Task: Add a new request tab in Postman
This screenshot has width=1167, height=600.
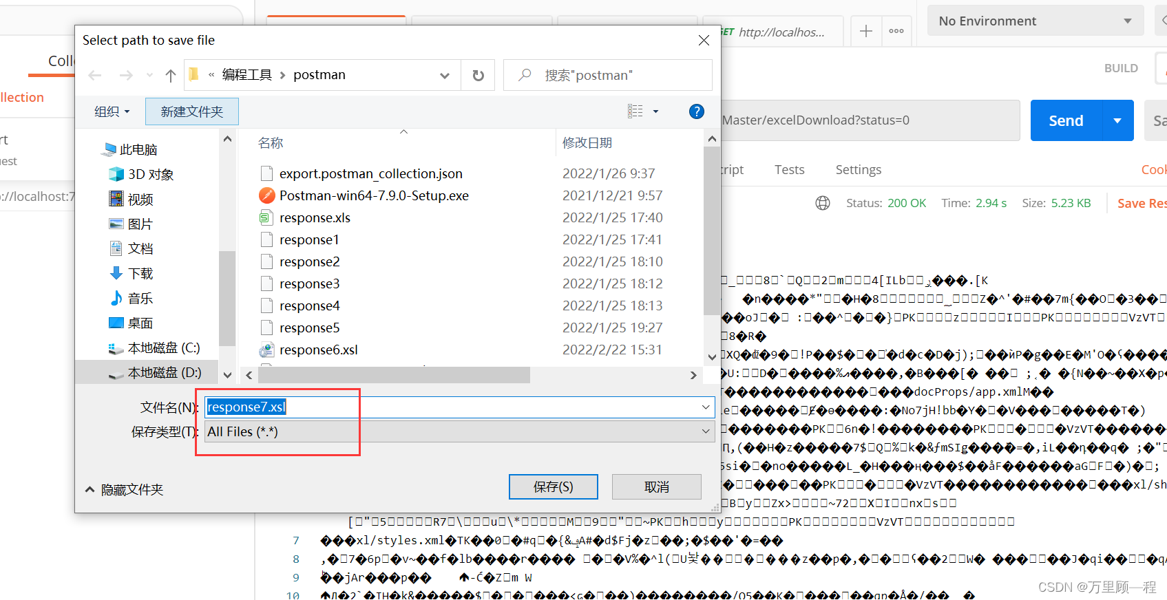Action: [866, 31]
